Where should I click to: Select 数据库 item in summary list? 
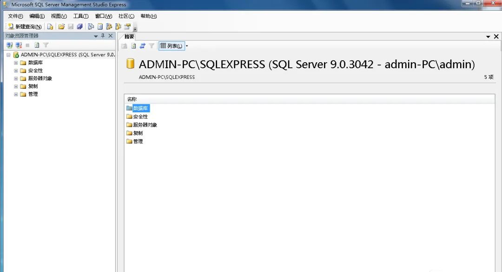[x=140, y=108]
